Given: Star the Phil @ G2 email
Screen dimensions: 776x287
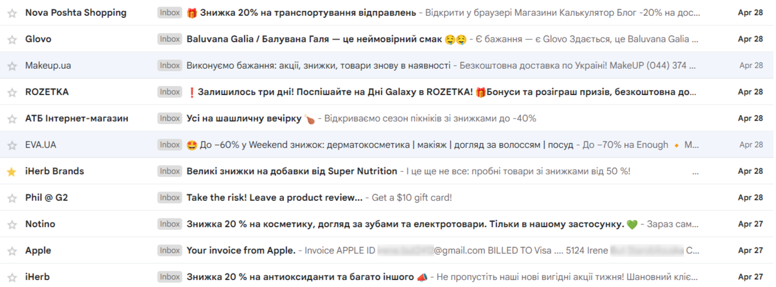Looking at the screenshot, I should [x=12, y=198].
